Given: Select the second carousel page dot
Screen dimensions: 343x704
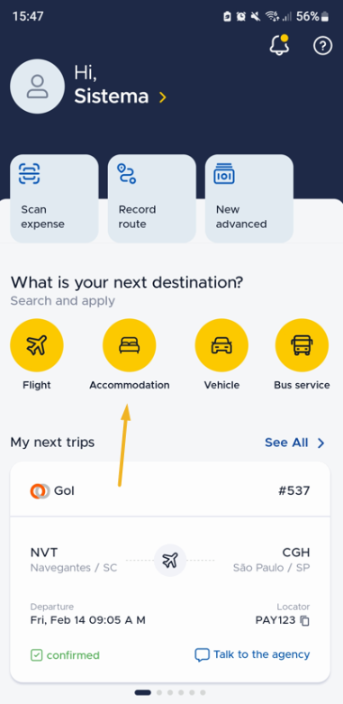Looking at the screenshot, I should 159,693.
